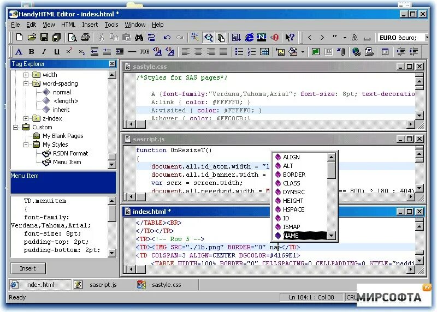Save the file with the single floppy icon
Screen dimensions: 437x312
44,37
